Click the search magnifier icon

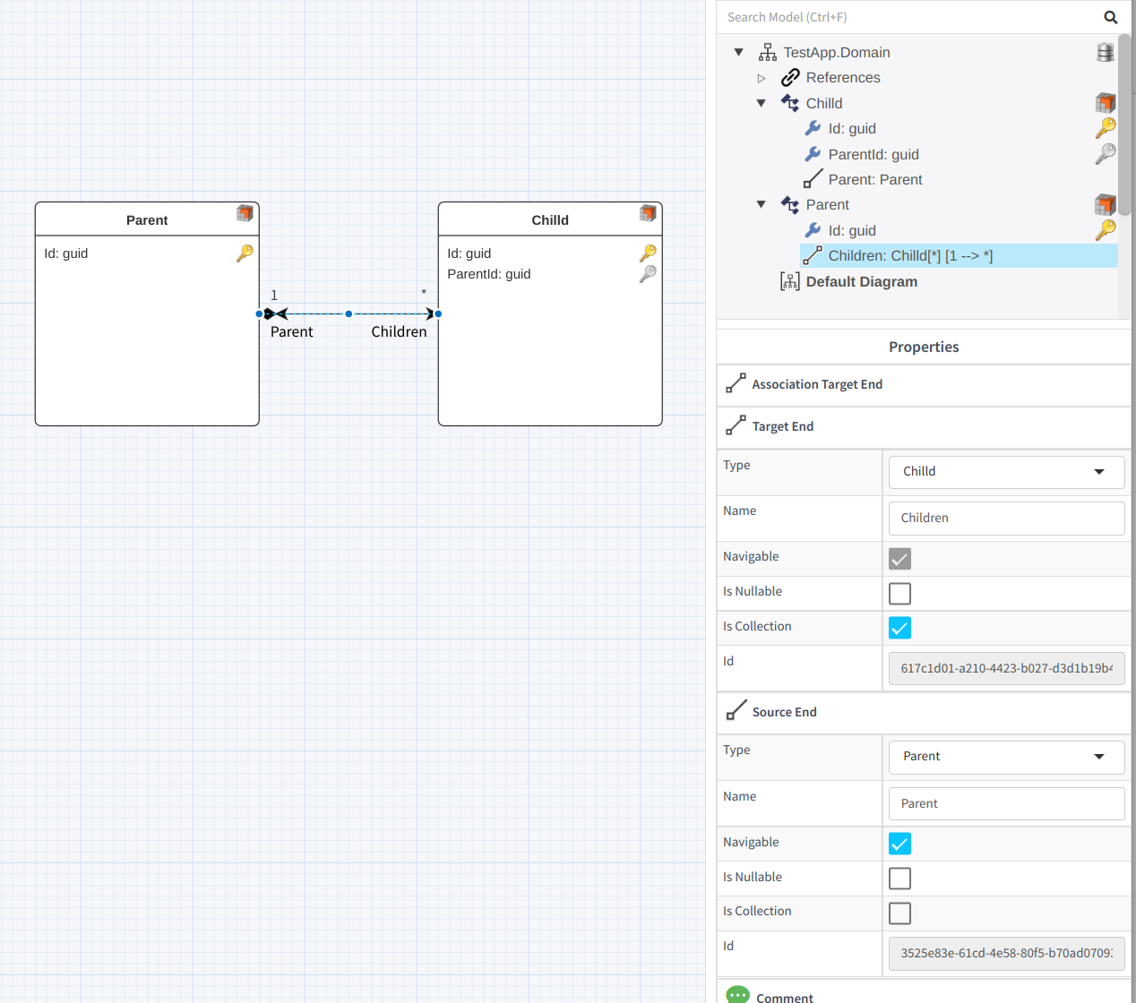point(1111,17)
